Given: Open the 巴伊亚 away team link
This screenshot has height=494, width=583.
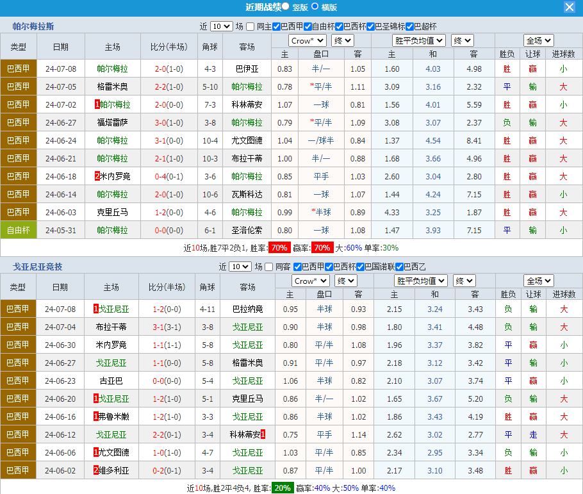Looking at the screenshot, I should tap(247, 69).
